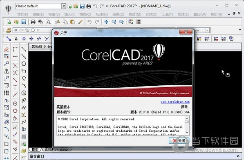Click the padlock Fix constraint icon

click(x=16, y=39)
